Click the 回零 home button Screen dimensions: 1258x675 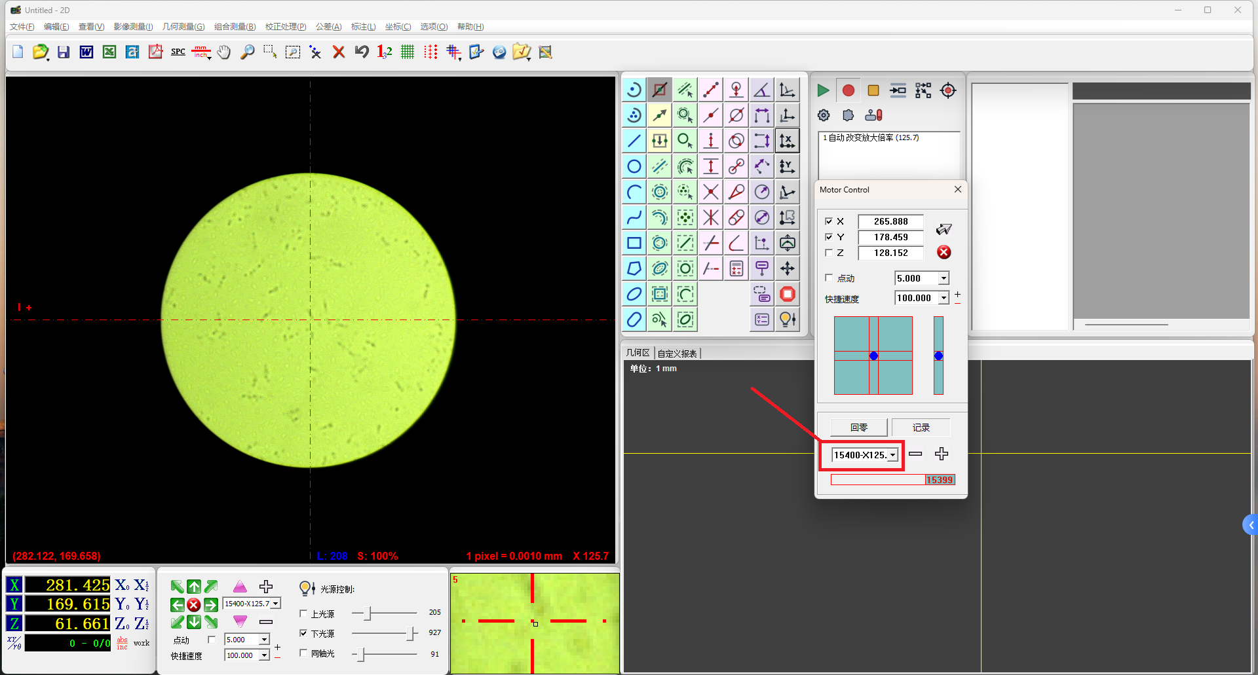click(x=859, y=428)
